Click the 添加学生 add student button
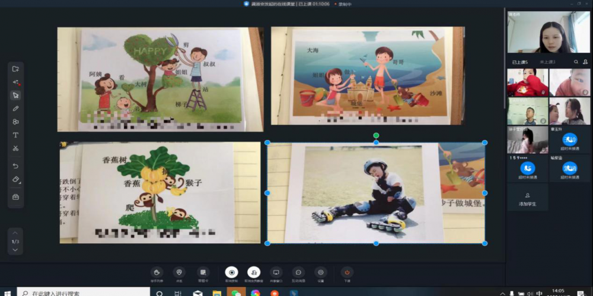The width and height of the screenshot is (593, 296). [x=527, y=198]
